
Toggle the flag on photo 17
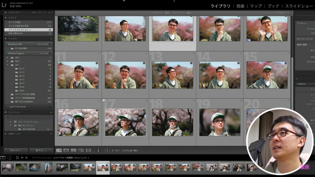(104, 100)
